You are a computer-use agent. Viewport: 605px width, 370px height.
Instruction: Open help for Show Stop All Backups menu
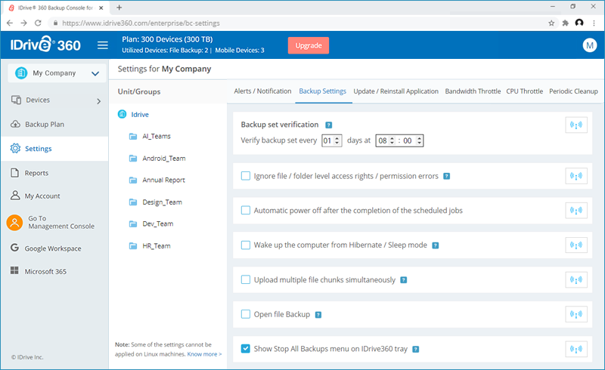click(415, 349)
